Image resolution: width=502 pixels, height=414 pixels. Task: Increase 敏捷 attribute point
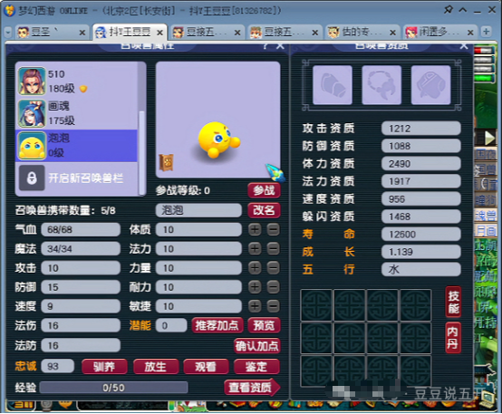pyautogui.click(x=255, y=306)
